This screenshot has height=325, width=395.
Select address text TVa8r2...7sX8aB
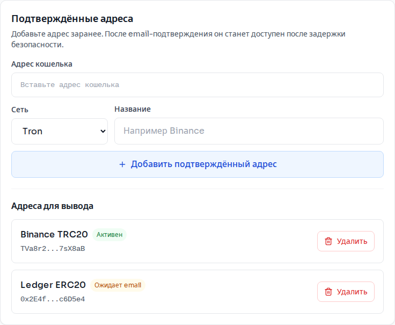[x=53, y=249]
